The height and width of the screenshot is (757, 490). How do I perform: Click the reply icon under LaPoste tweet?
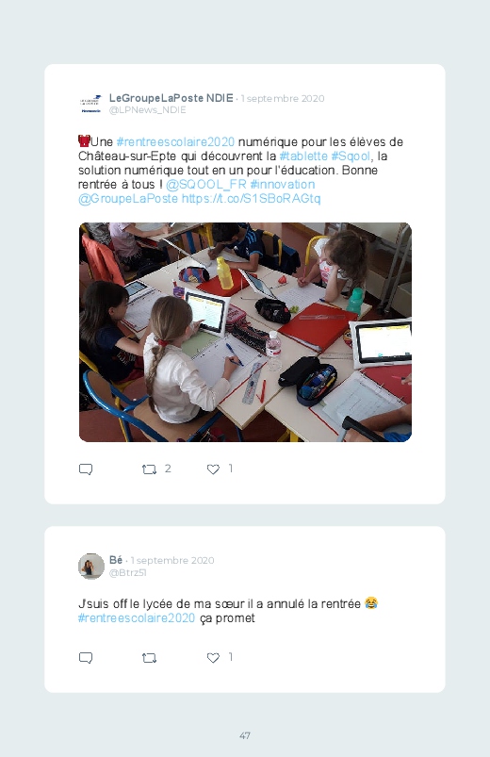(x=86, y=469)
